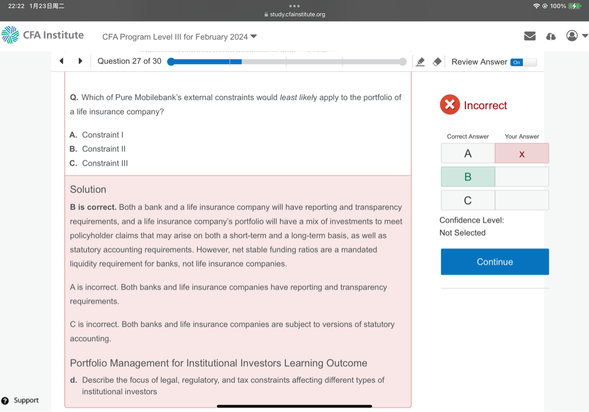Viewport: 589px width, 412px height.
Task: Go to the next question arrow
Action: pyautogui.click(x=81, y=61)
